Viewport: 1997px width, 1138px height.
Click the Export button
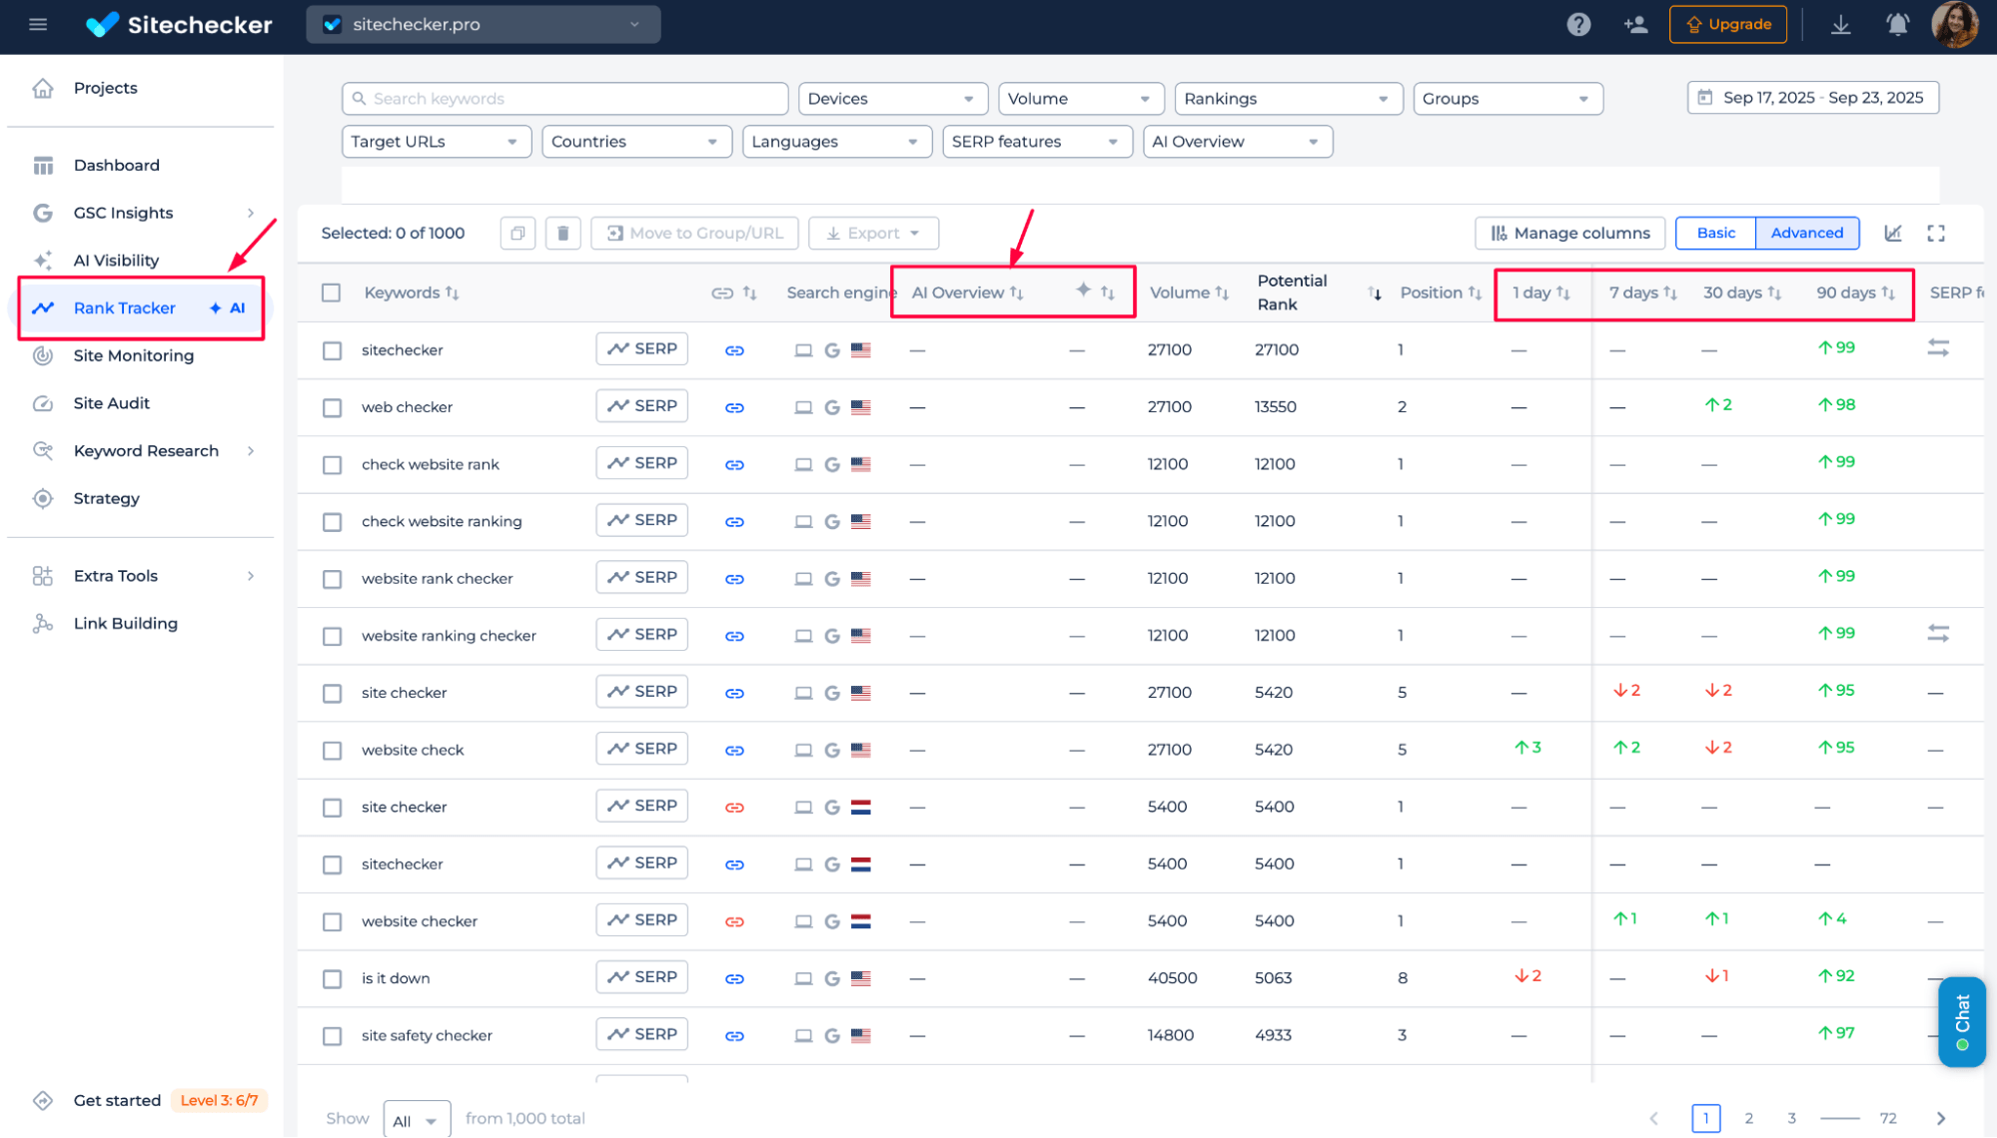[873, 233]
